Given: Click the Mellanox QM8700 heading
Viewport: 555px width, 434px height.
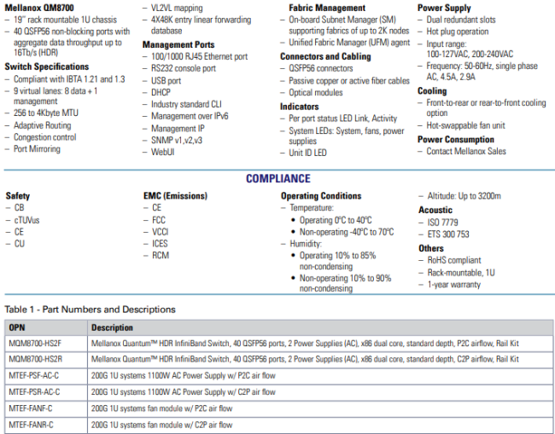Looking at the screenshot, I should coord(39,8).
